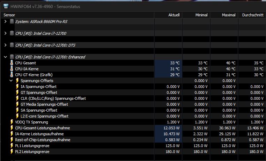Click the HWiNFO64 v7.36-4960 - Sensorstatus title

pos(45,7)
